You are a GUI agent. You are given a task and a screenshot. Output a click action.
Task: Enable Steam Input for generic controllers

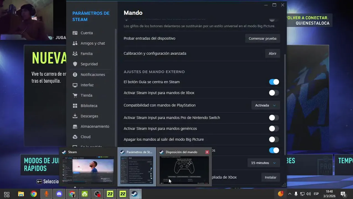tap(274, 129)
